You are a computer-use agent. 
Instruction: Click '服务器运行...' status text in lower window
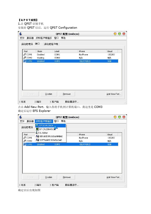coord(72,185)
